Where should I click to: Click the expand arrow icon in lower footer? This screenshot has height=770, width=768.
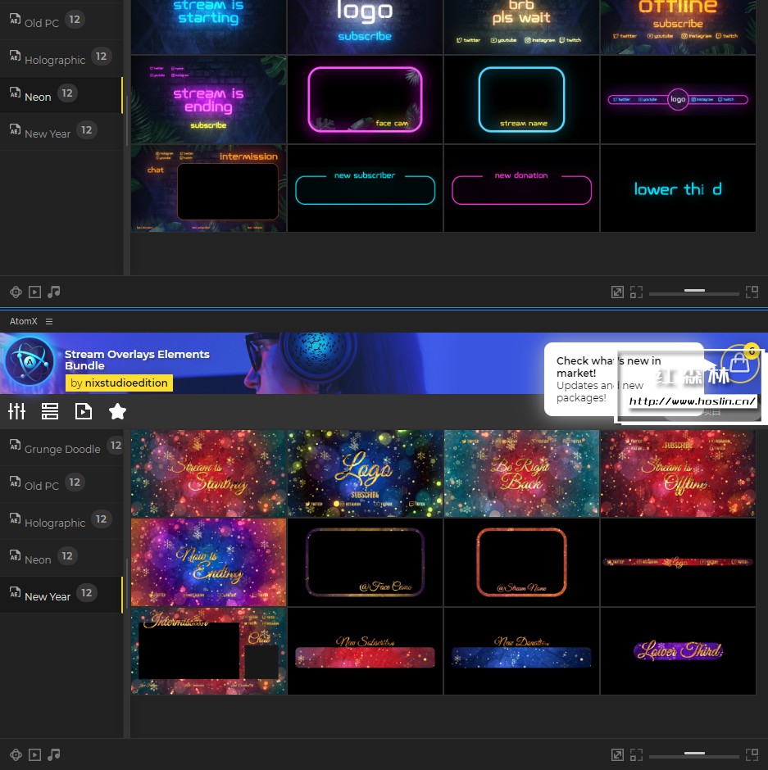click(617, 754)
